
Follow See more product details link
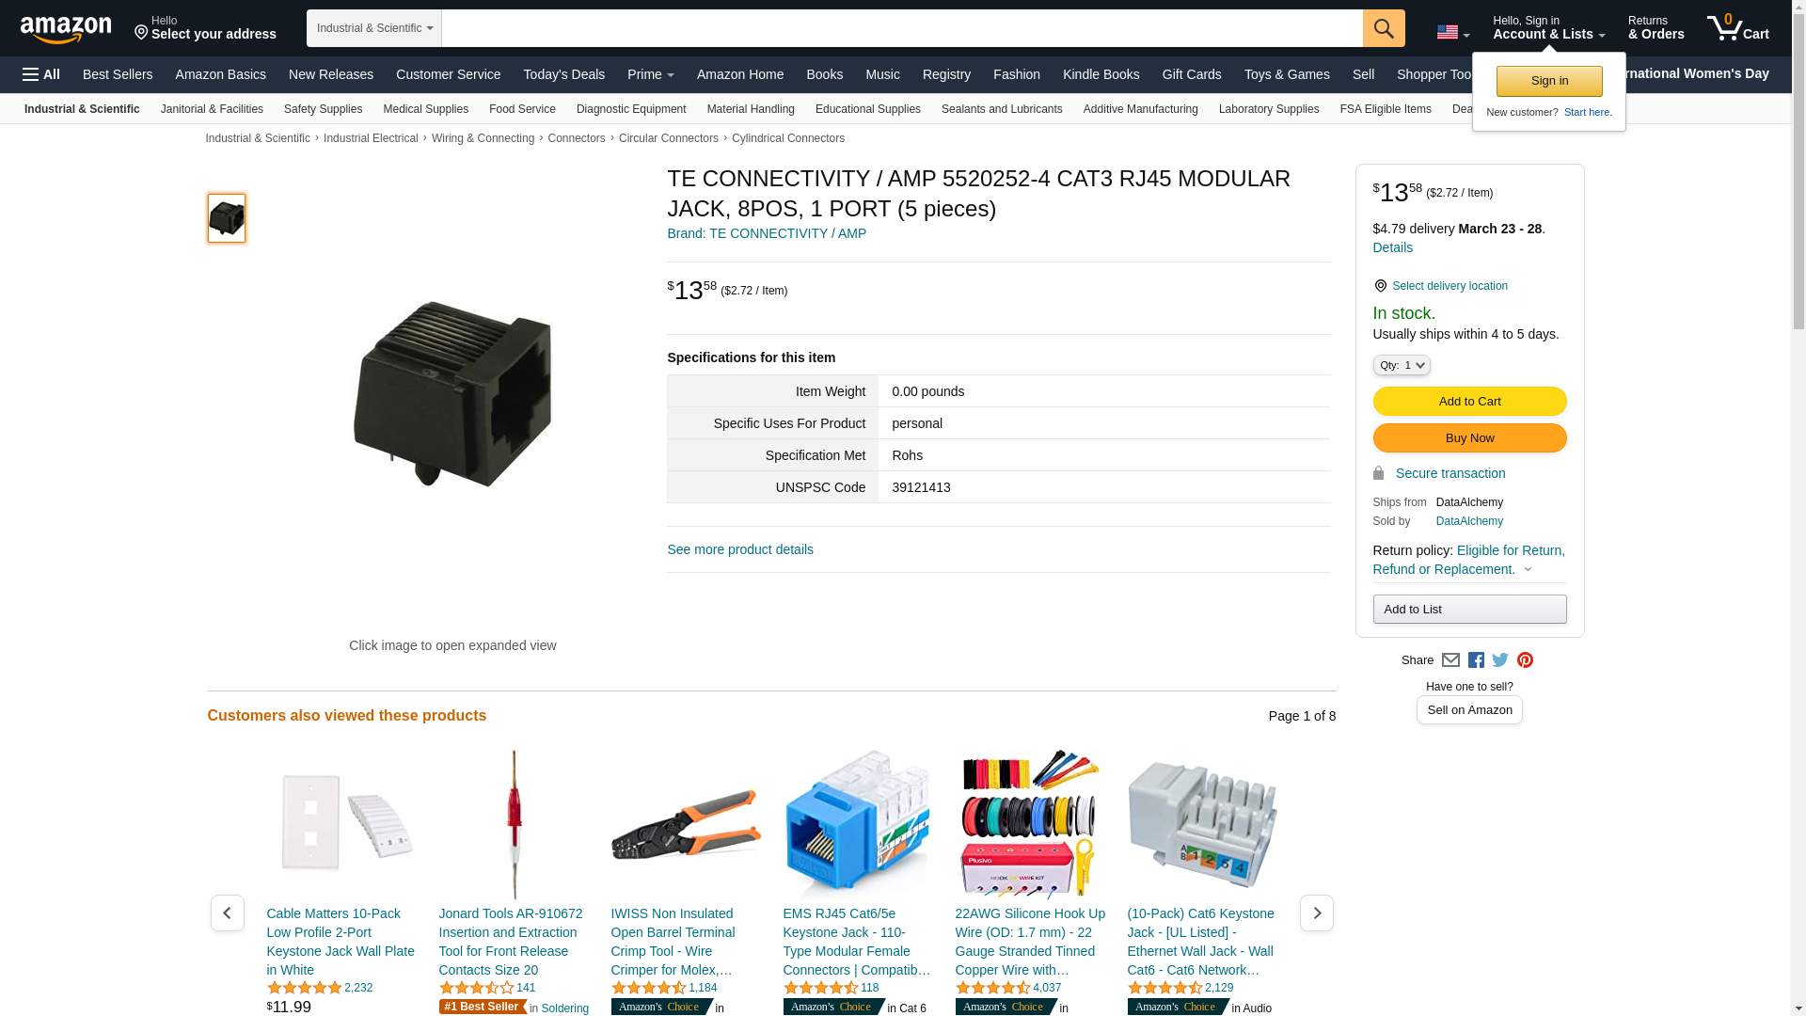(x=740, y=549)
